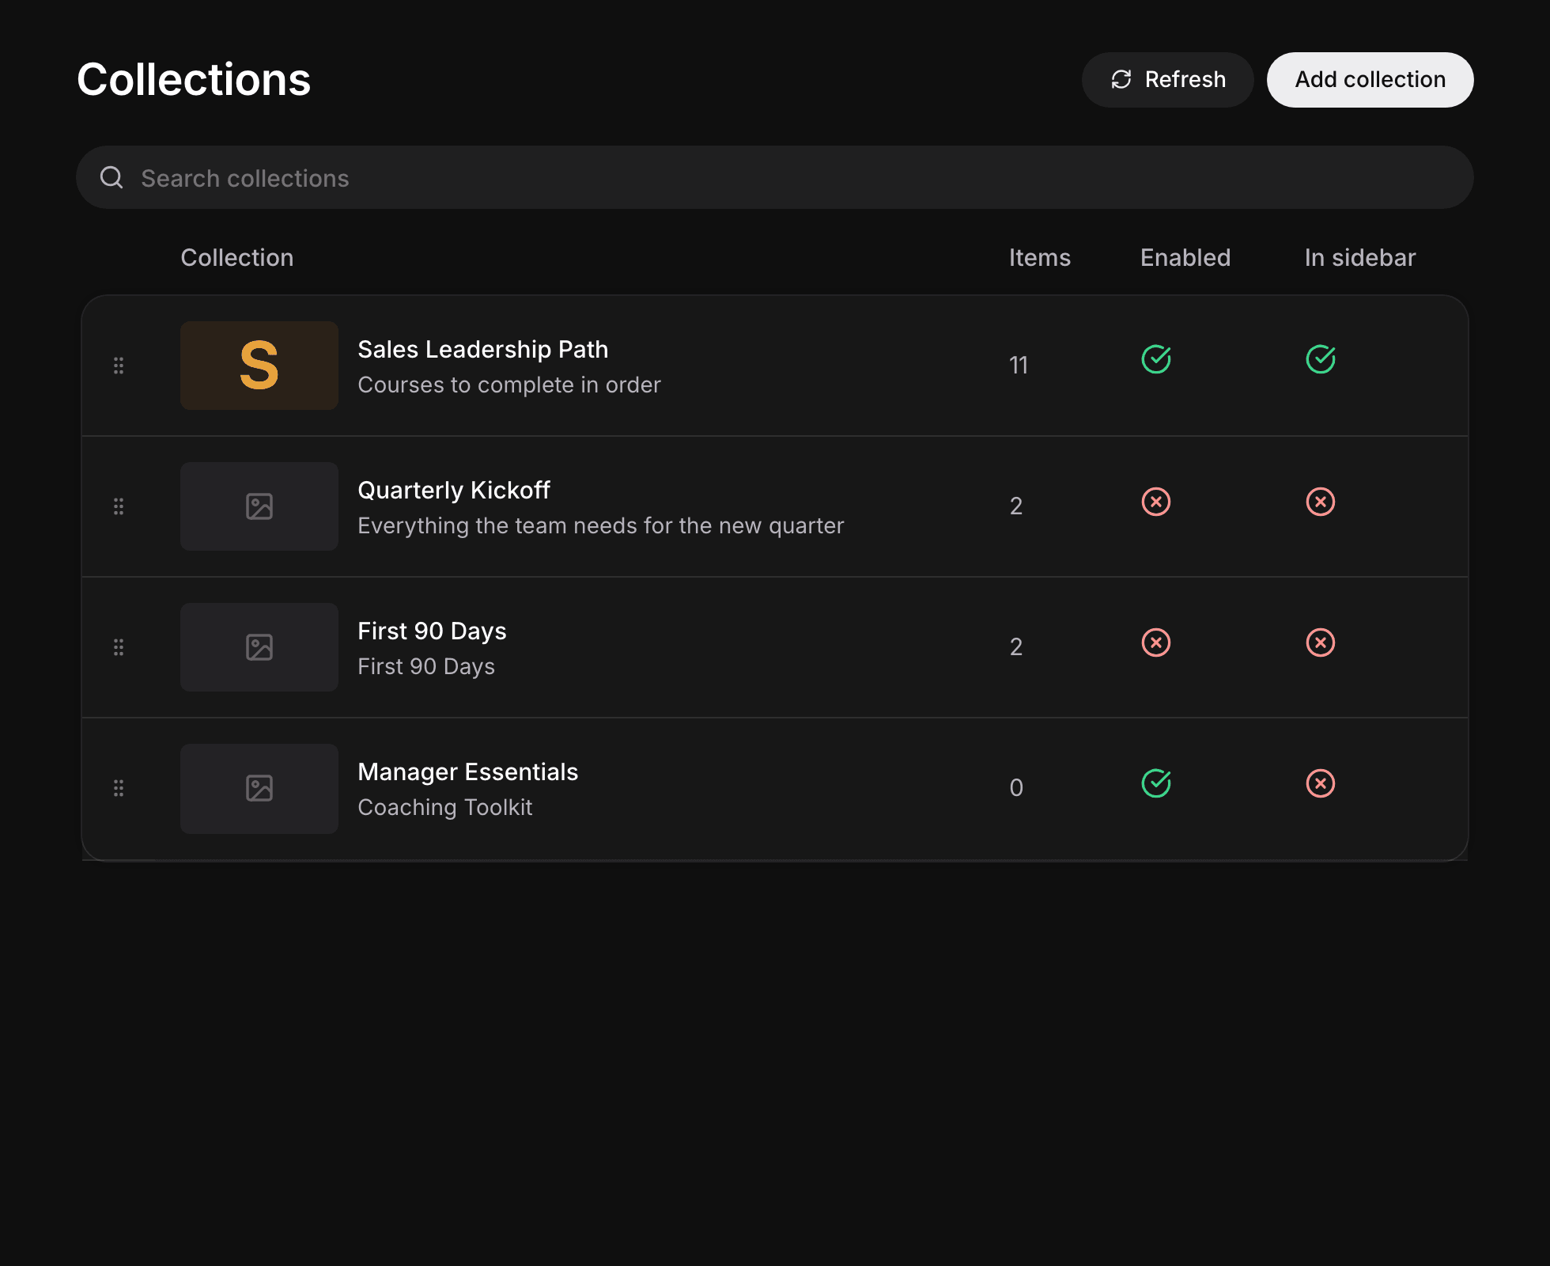
Task: Toggle In sidebar status for Quarterly Kickoff
Action: tap(1321, 502)
